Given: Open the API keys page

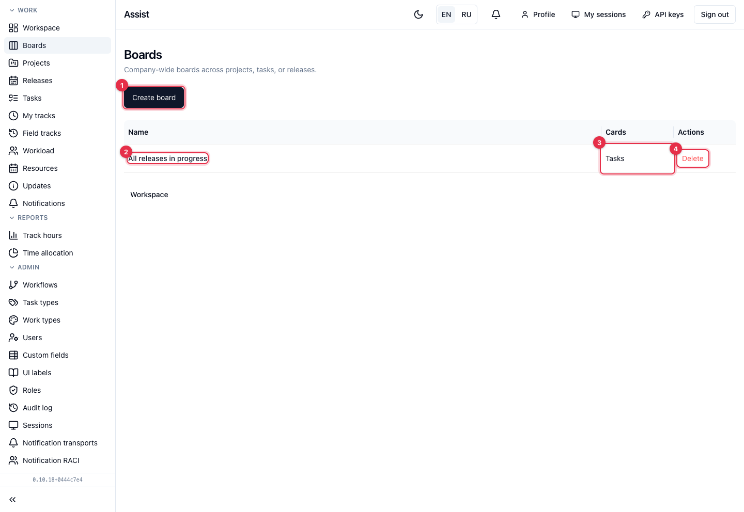Looking at the screenshot, I should [x=663, y=14].
